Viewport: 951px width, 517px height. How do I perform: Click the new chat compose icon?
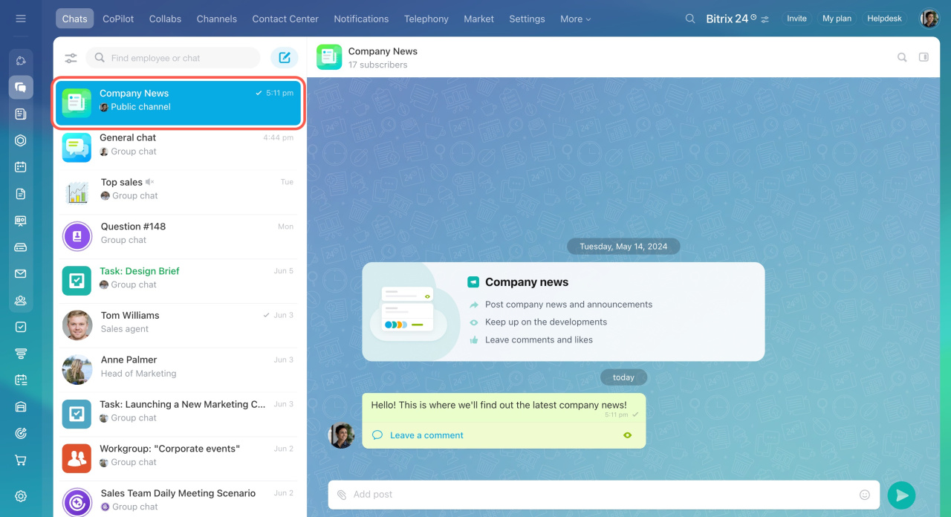pyautogui.click(x=285, y=58)
